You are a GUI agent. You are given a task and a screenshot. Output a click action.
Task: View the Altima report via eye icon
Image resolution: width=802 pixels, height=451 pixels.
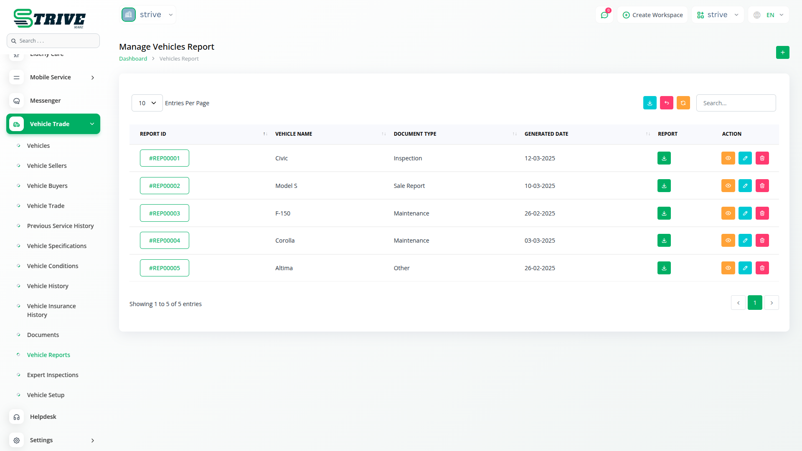pyautogui.click(x=728, y=268)
